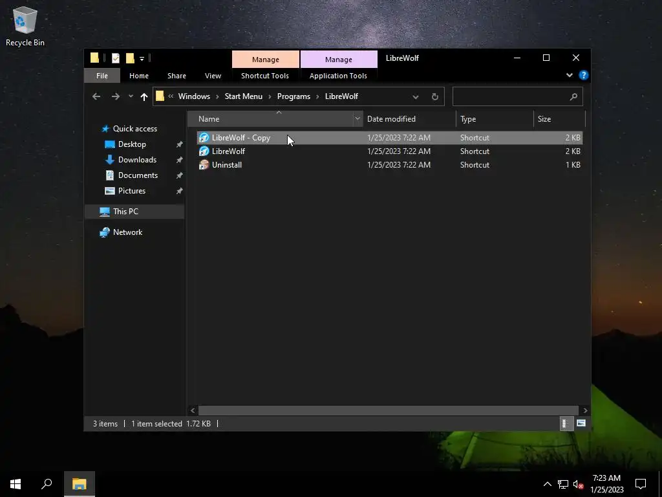Click the search magnifier icon
Viewport: 662px width, 497px height.
coord(573,97)
